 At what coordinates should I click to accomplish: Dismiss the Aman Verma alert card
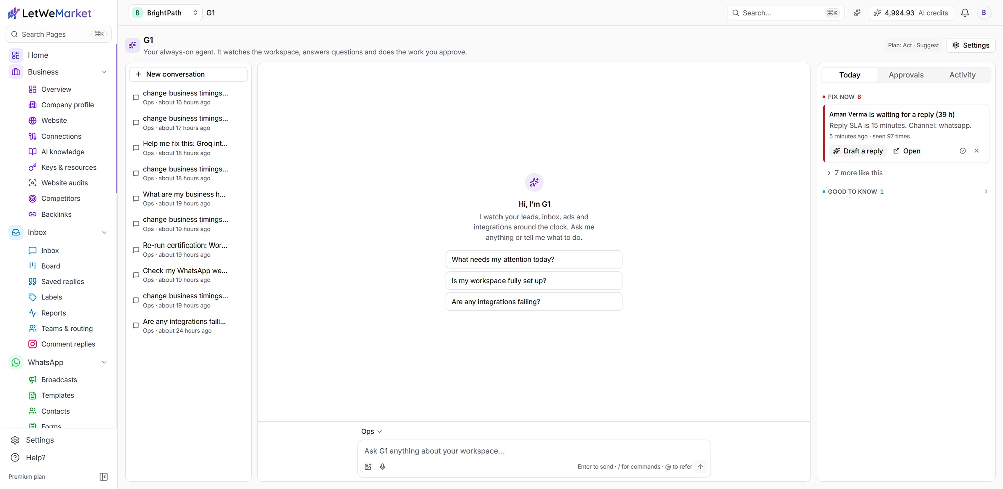click(976, 151)
